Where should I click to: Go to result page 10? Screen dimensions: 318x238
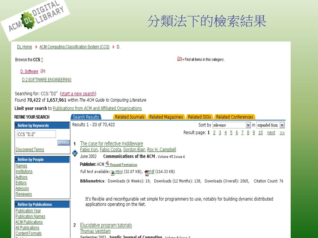[x=261, y=133]
